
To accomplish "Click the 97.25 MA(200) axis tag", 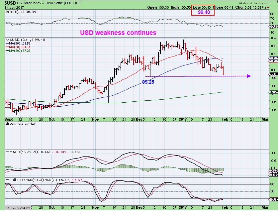I will pyautogui.click(x=274, y=92).
